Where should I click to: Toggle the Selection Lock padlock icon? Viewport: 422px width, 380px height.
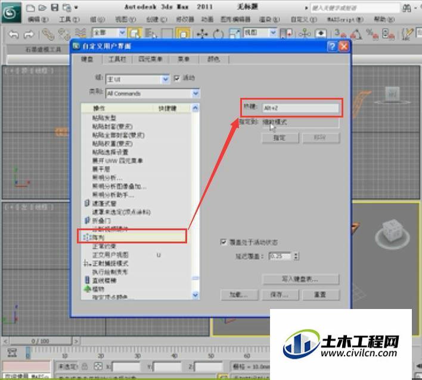[85, 366]
